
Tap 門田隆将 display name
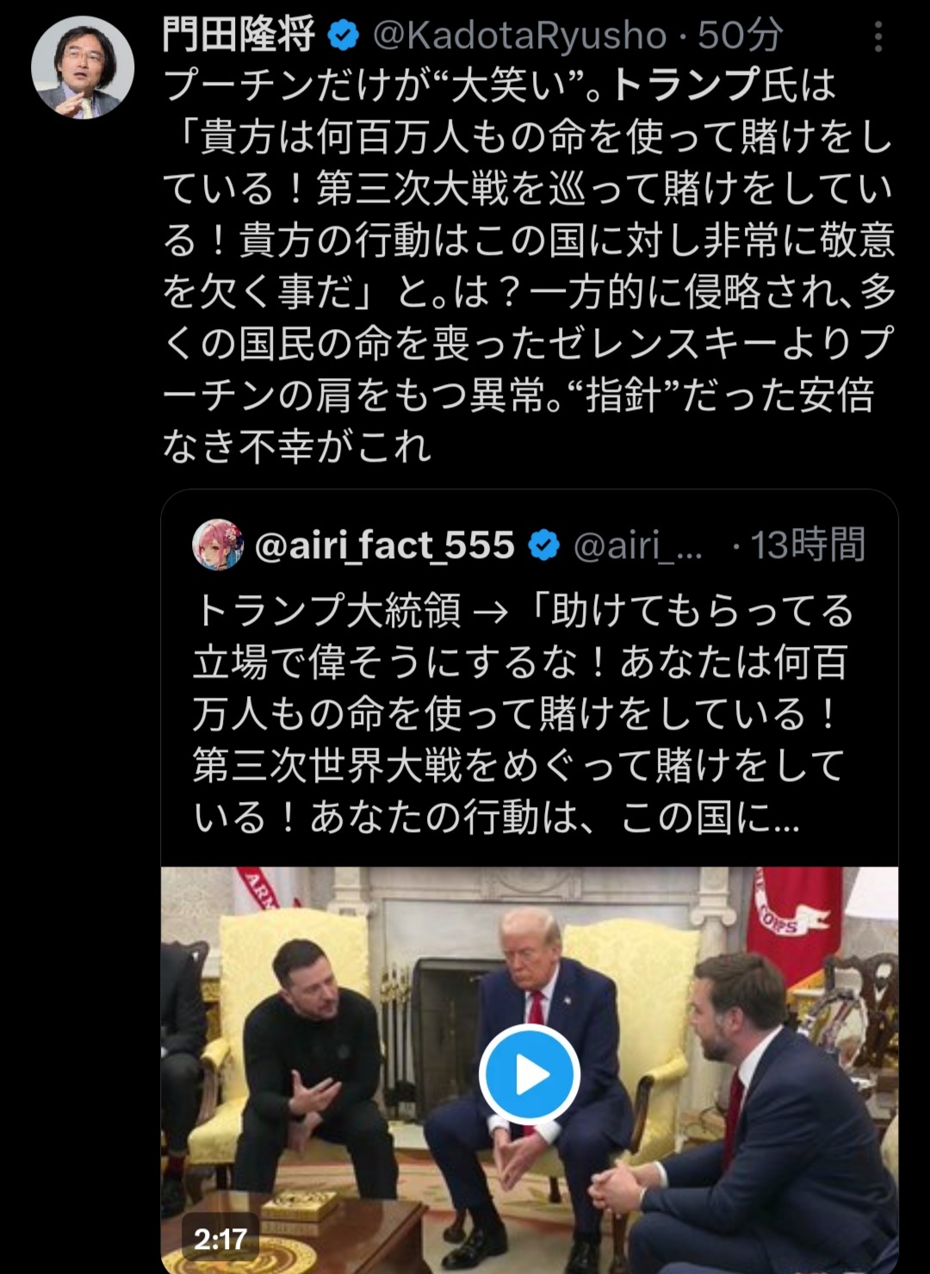tap(239, 36)
